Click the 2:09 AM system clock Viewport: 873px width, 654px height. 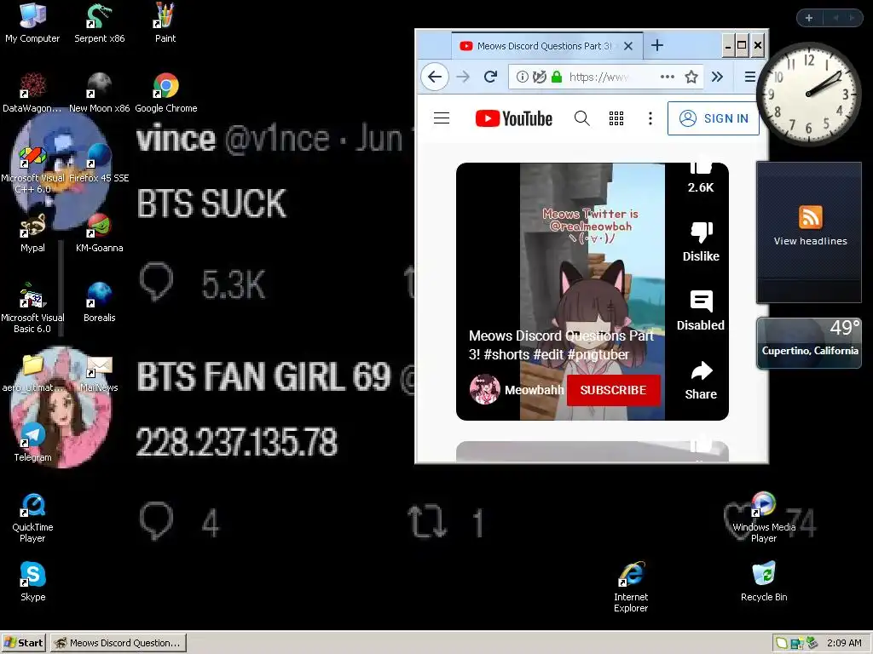pos(843,643)
